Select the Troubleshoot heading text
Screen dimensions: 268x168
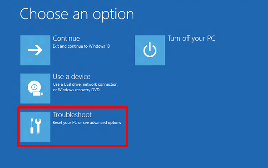[73, 115]
